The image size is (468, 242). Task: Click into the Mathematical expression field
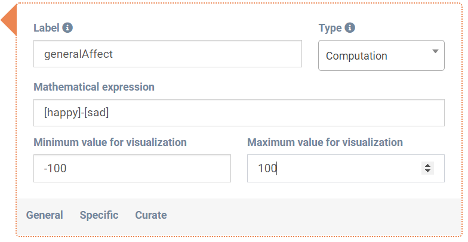coord(239,112)
